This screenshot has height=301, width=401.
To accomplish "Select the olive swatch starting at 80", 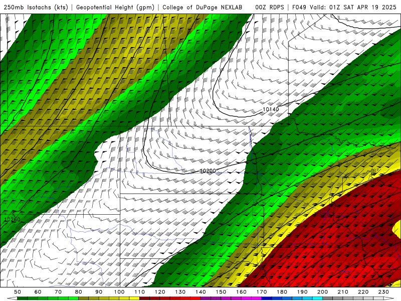I will (84, 298).
